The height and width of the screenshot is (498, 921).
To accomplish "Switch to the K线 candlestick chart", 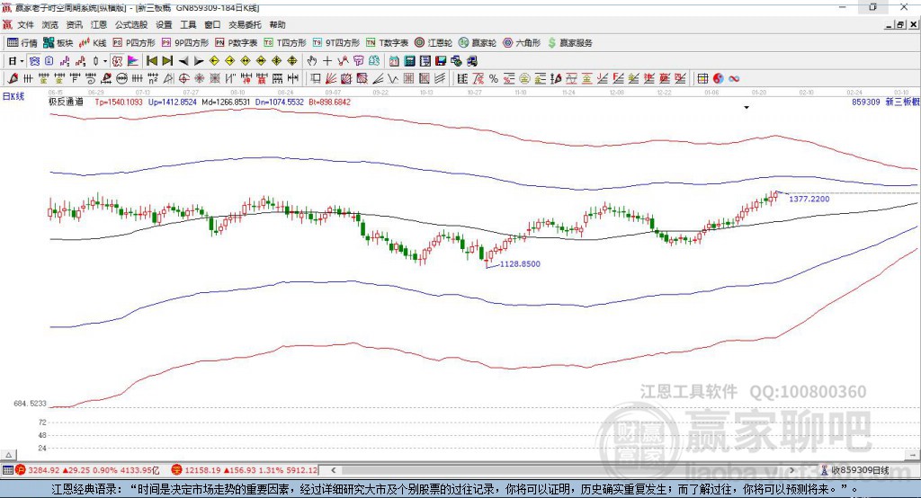I will (x=93, y=43).
